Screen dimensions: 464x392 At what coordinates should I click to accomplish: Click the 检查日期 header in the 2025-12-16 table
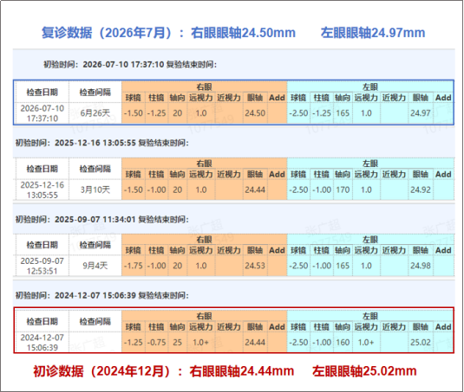click(x=42, y=169)
